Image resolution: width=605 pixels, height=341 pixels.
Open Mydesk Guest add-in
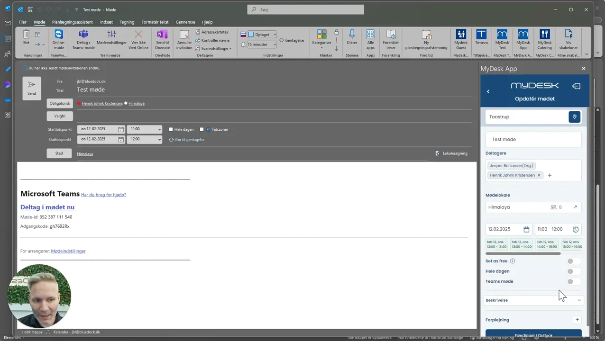[x=461, y=39]
